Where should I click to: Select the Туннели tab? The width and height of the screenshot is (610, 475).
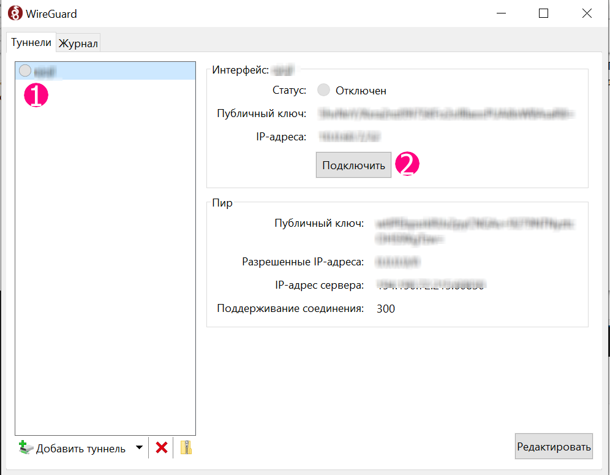[x=31, y=42]
